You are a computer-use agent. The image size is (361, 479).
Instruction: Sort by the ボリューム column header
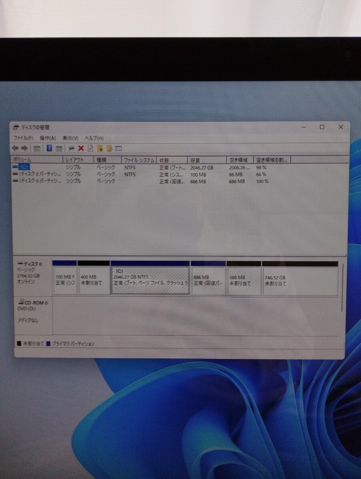(x=37, y=160)
